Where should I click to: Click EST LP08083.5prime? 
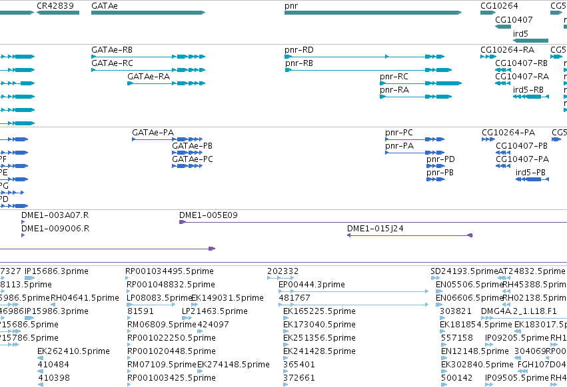159,298
